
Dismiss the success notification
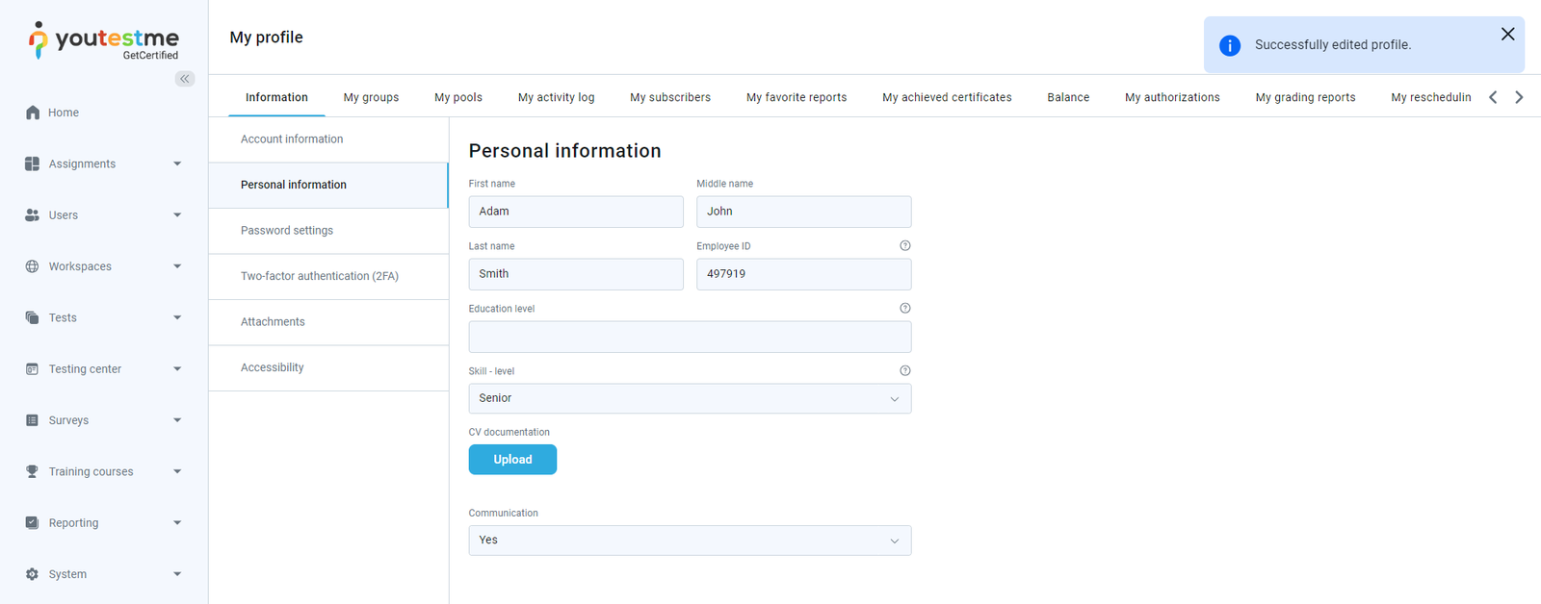(1507, 35)
